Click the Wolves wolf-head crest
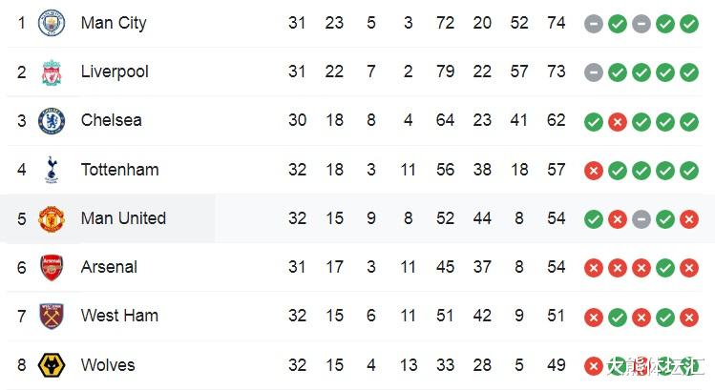The height and width of the screenshot is (390, 715). tap(52, 365)
